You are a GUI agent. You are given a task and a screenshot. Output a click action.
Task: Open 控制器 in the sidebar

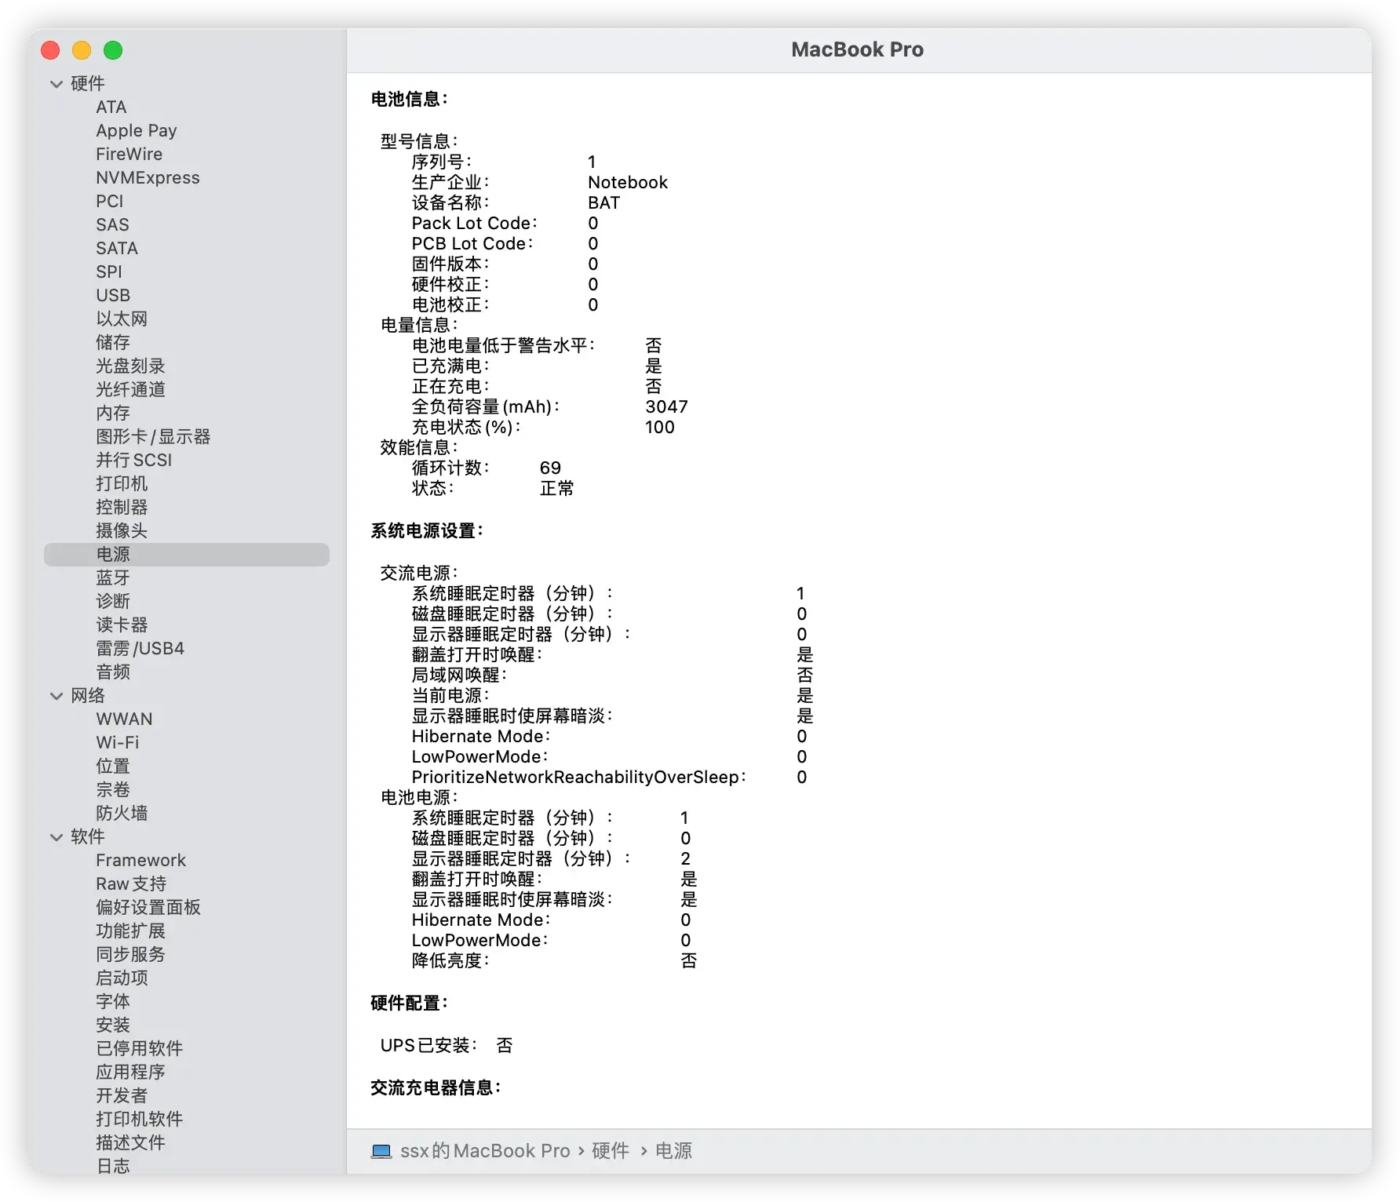point(122,508)
